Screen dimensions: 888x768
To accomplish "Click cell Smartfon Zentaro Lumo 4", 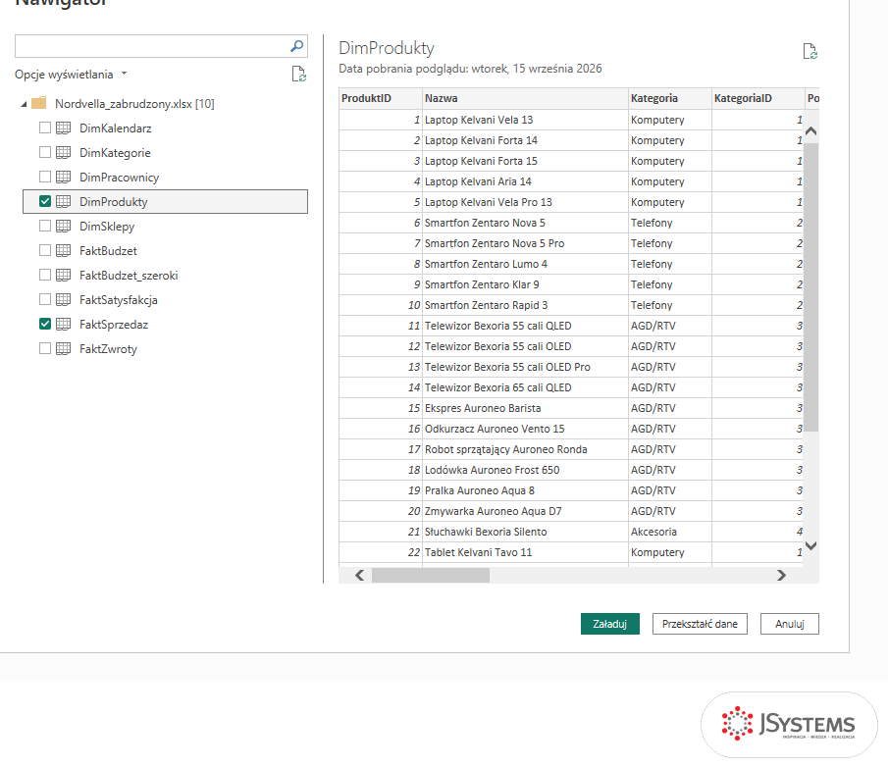I will [525, 264].
